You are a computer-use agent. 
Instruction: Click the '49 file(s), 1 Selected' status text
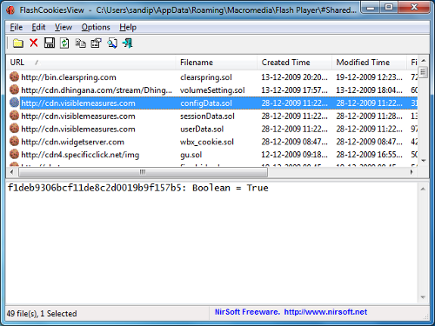42,314
